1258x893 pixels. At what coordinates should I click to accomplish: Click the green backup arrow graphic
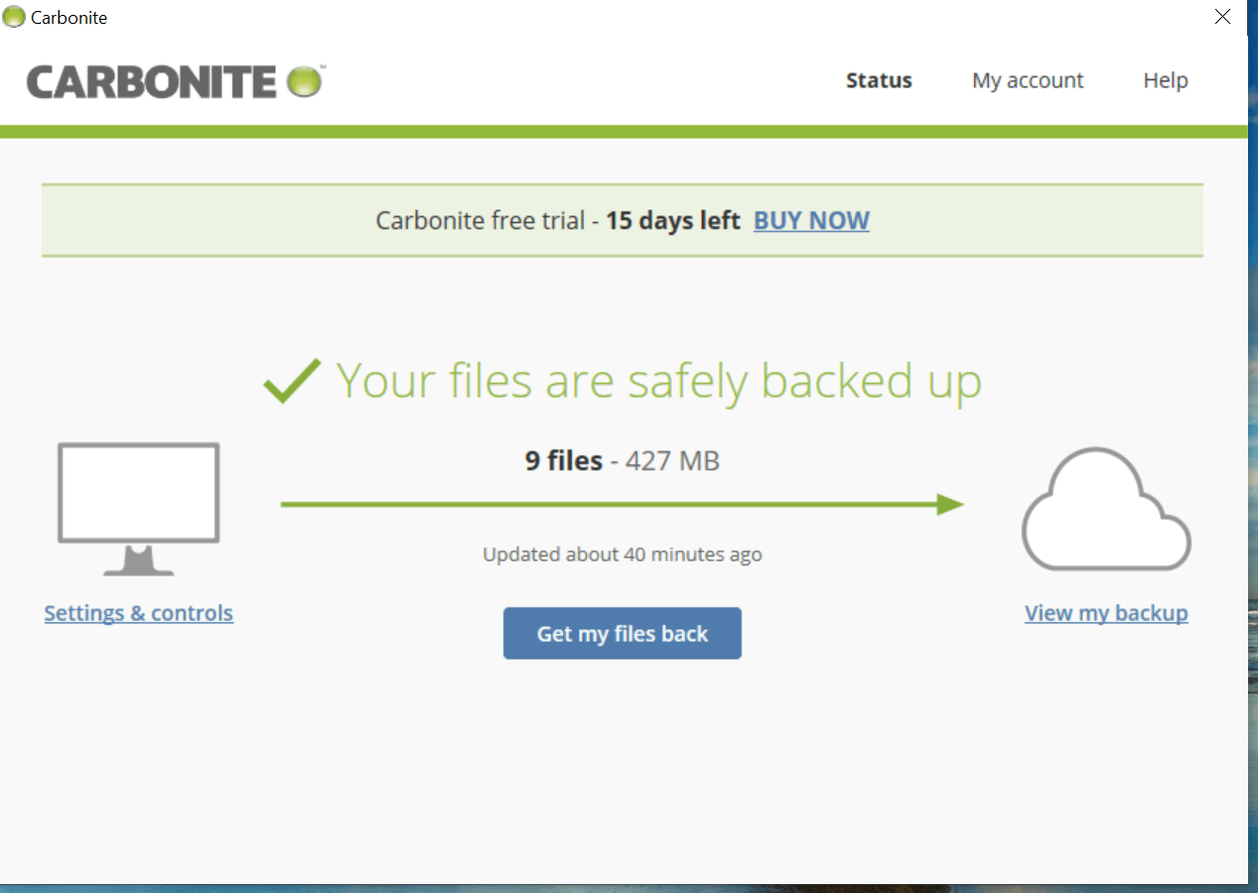pyautogui.click(x=623, y=504)
